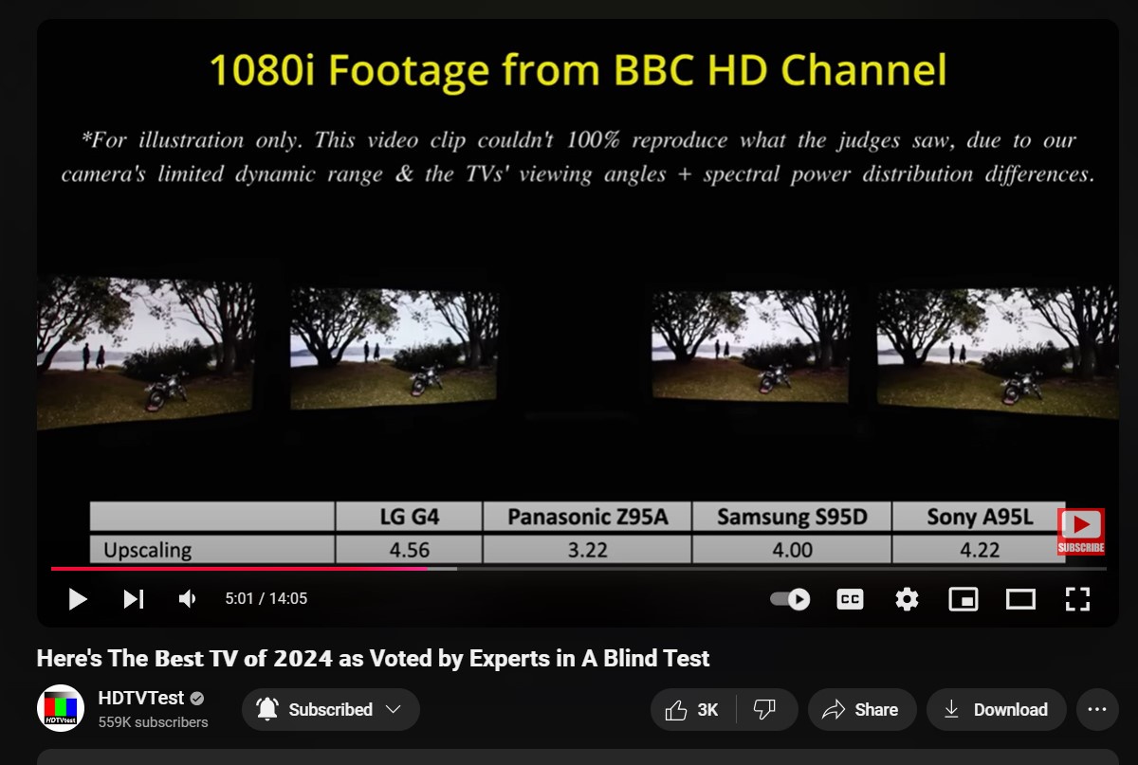The image size is (1138, 765).
Task: Click Sony A95L upscaling score 4.22
Action: click(979, 550)
